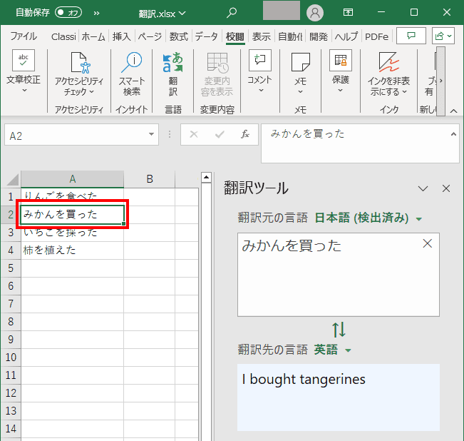The height and width of the screenshot is (441, 464).
Task: Switch to the ホーム (Home) tab
Action: 93,36
